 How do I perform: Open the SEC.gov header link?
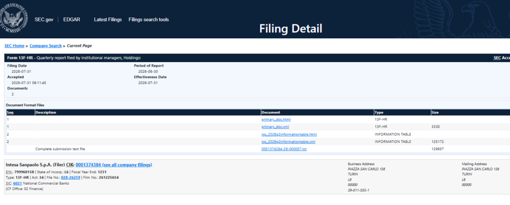(x=44, y=19)
